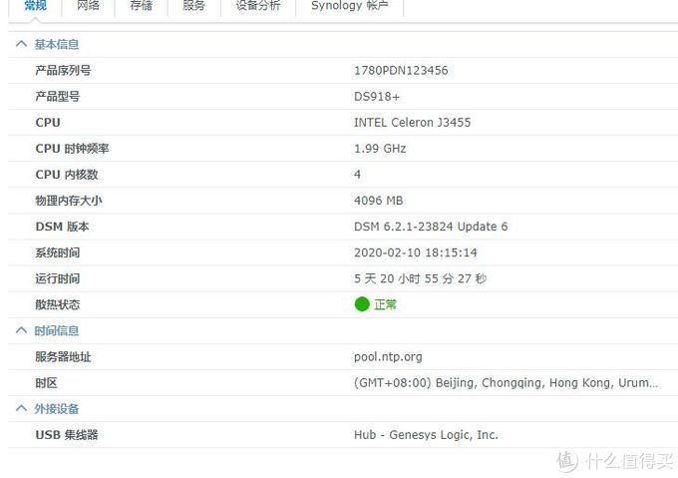Select the model value DS918+

(x=377, y=97)
